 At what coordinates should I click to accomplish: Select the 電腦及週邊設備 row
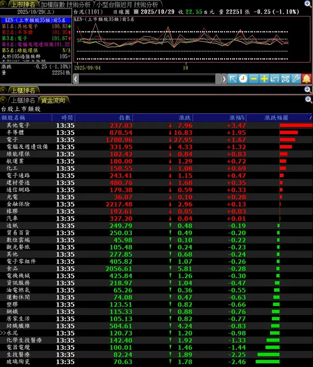tap(156, 147)
